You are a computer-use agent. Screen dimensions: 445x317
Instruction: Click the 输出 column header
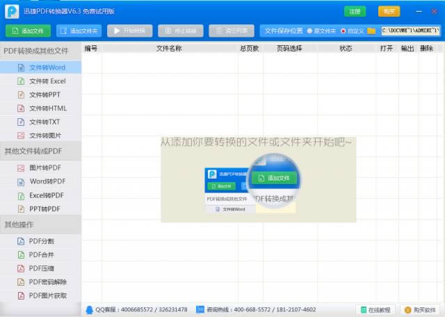407,49
